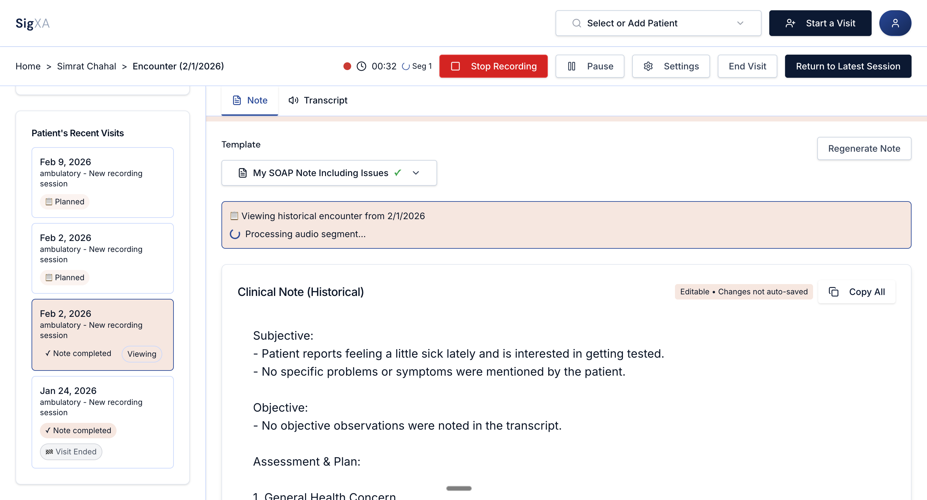Click the clock icon next to timer
927x500 pixels.
click(x=362, y=66)
